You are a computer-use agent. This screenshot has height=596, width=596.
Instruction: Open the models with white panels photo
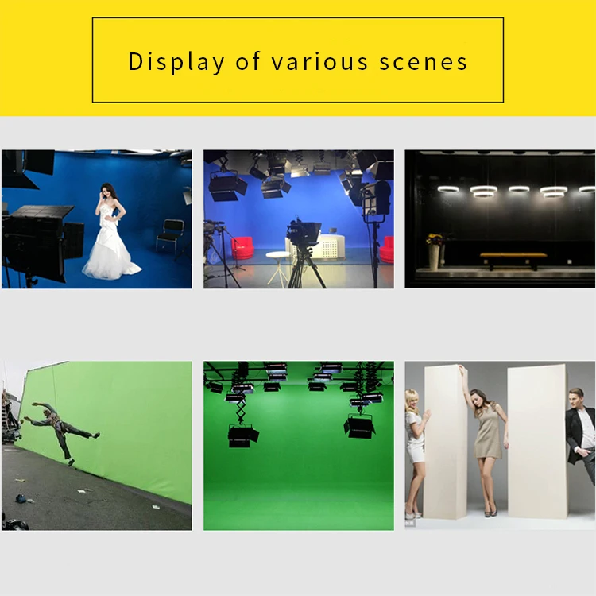coord(500,446)
